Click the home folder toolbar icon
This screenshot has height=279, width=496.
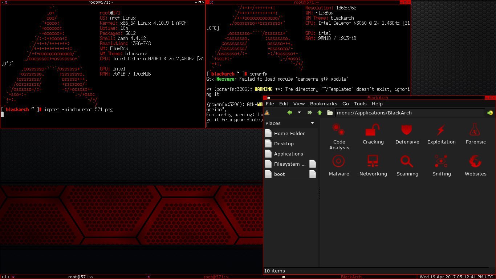point(330,113)
